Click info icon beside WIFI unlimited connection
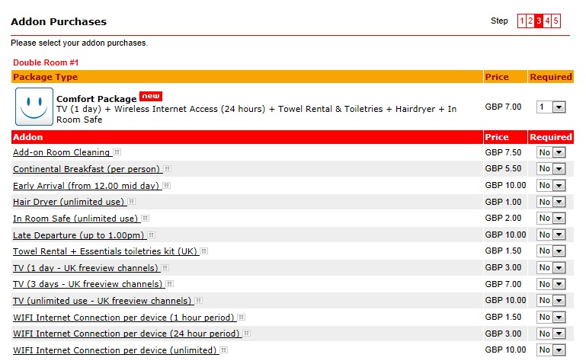This screenshot has height=364, width=586. tap(224, 350)
